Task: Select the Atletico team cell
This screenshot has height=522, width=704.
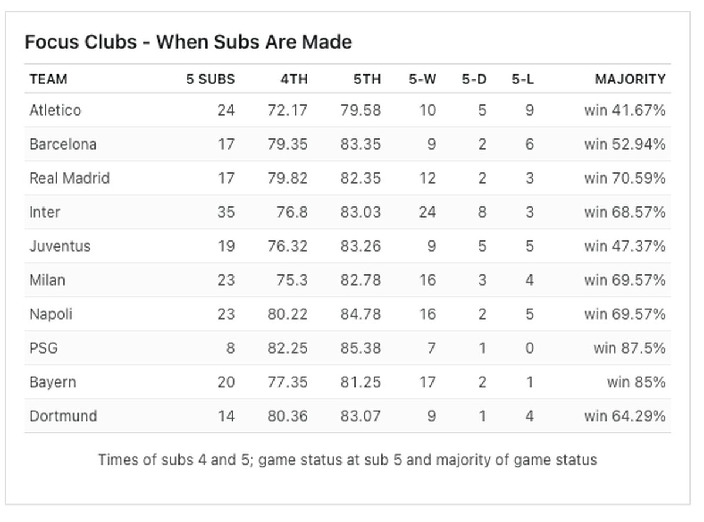Action: coord(55,110)
